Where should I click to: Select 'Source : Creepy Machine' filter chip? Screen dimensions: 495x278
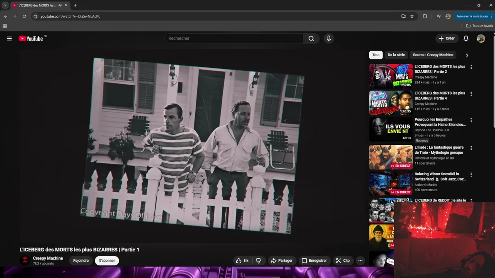(433, 55)
